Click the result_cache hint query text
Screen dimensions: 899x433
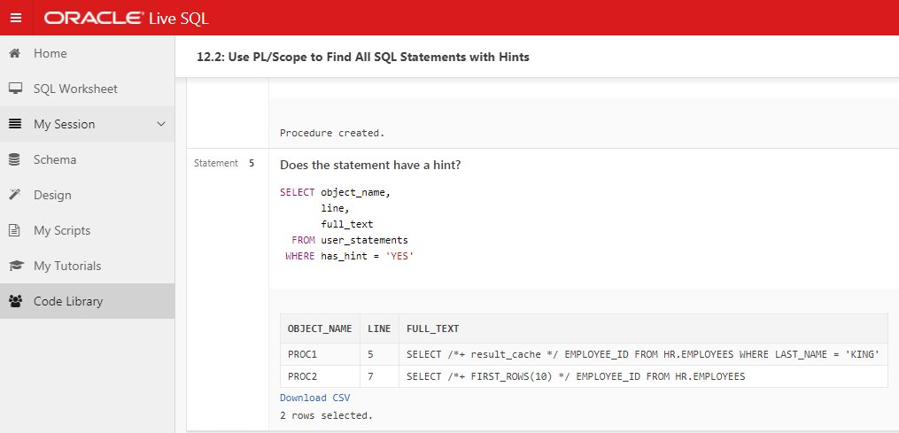[643, 354]
